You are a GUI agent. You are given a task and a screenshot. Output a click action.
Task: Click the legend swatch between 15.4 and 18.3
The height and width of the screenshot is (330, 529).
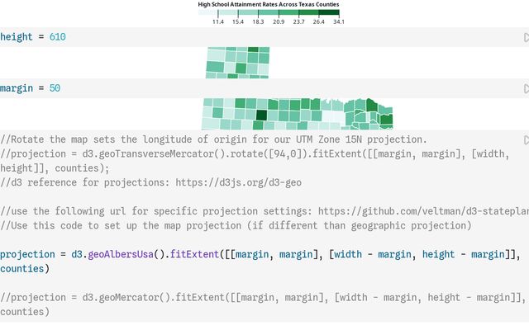click(248, 12)
